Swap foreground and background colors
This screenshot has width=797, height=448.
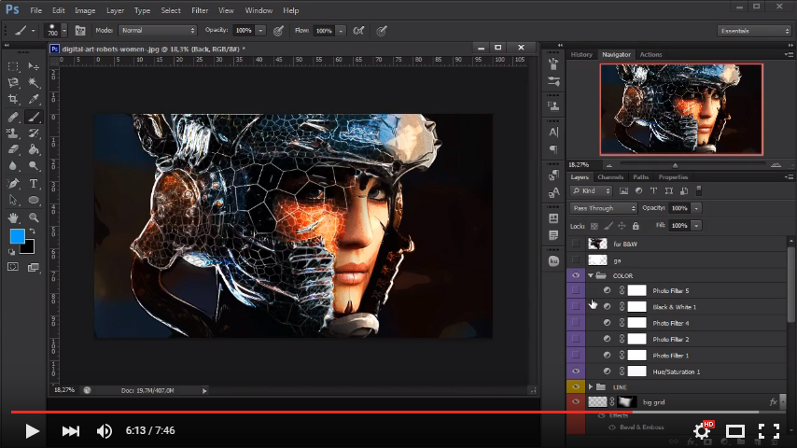[32, 231]
